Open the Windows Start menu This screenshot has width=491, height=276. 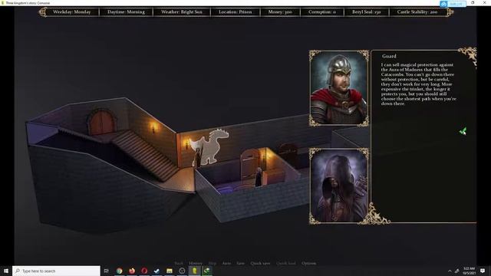point(6,271)
